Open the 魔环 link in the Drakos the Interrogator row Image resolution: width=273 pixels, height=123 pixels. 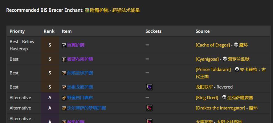pos(253,108)
